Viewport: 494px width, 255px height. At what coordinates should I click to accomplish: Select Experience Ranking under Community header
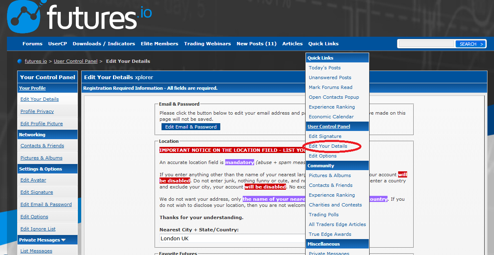tap(332, 195)
